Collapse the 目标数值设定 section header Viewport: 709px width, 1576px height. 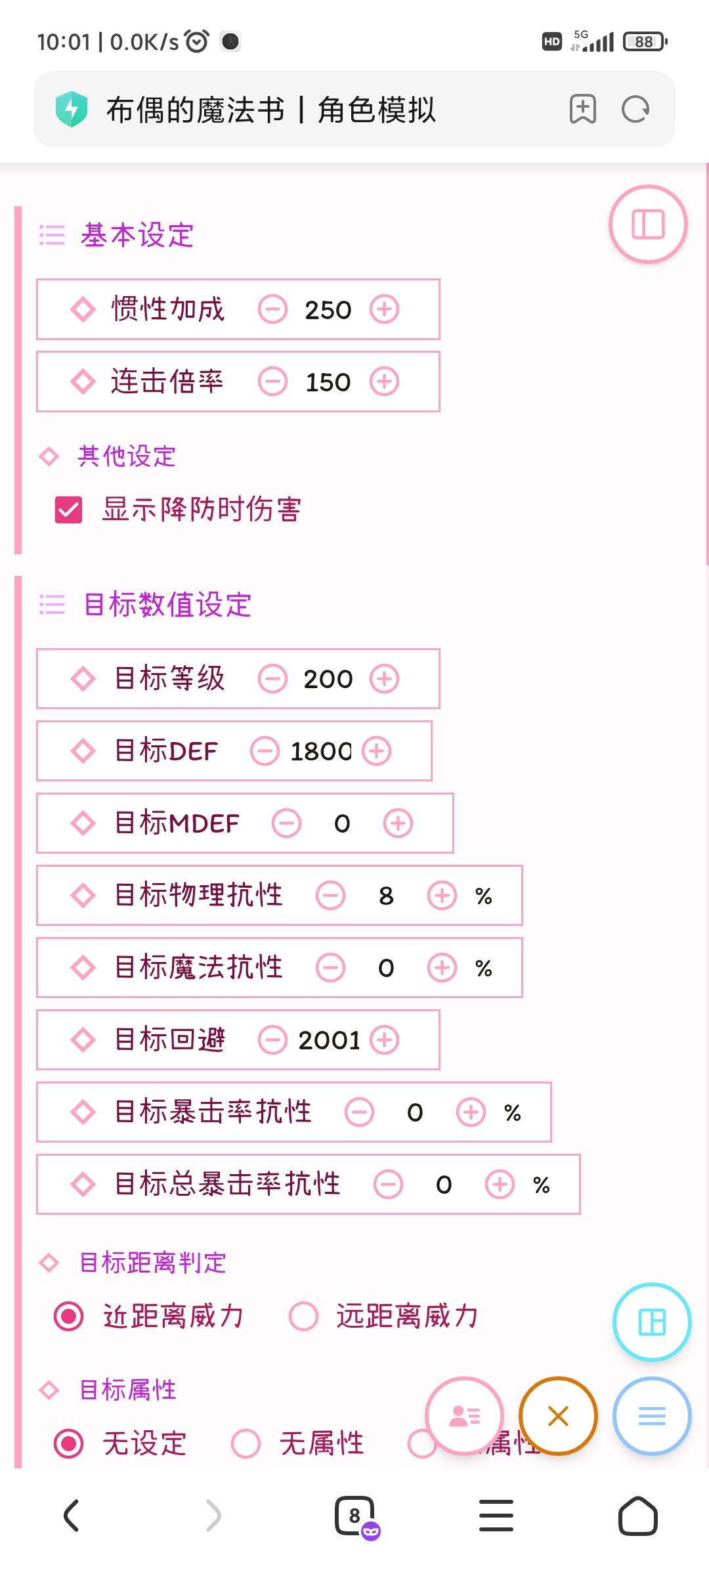tap(145, 605)
